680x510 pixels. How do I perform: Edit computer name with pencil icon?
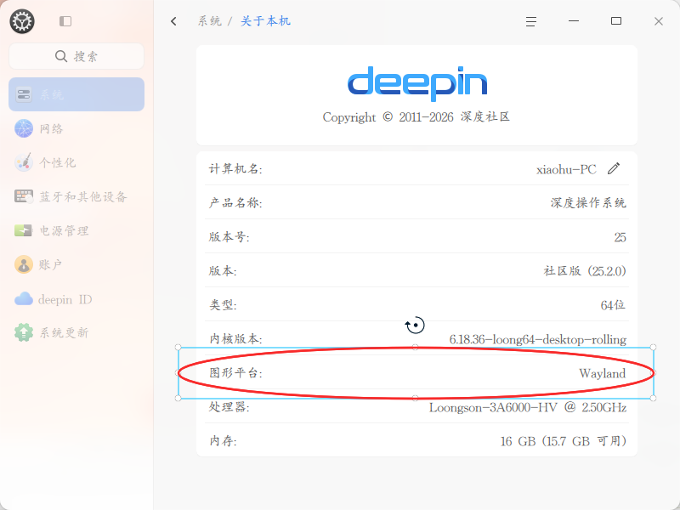614,168
